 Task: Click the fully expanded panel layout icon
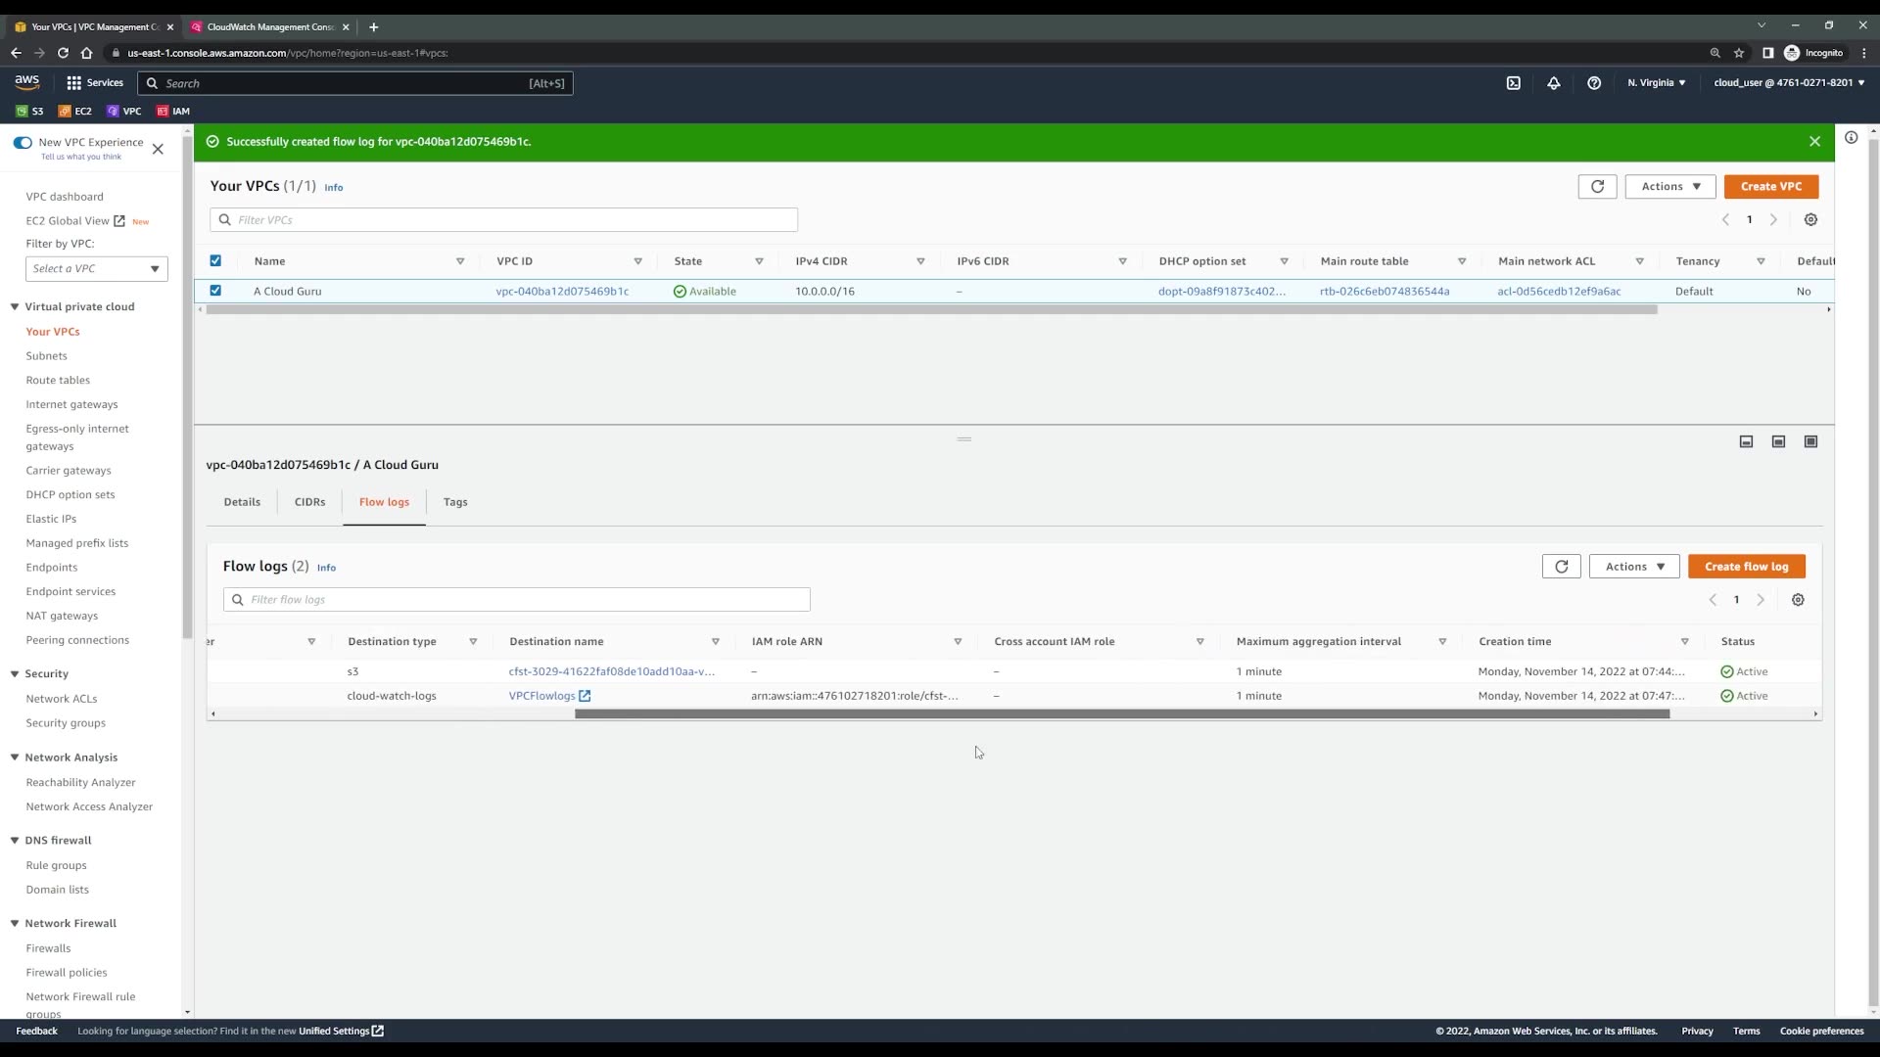[1810, 441]
